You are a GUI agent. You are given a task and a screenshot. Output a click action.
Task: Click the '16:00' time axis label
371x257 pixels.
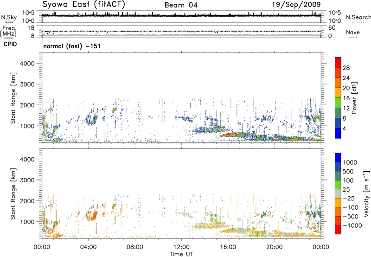(x=228, y=247)
